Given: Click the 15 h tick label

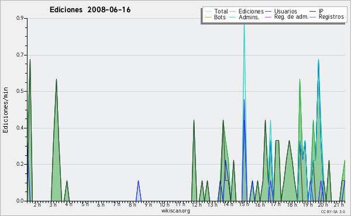Looking at the screenshot, I should [244, 204].
